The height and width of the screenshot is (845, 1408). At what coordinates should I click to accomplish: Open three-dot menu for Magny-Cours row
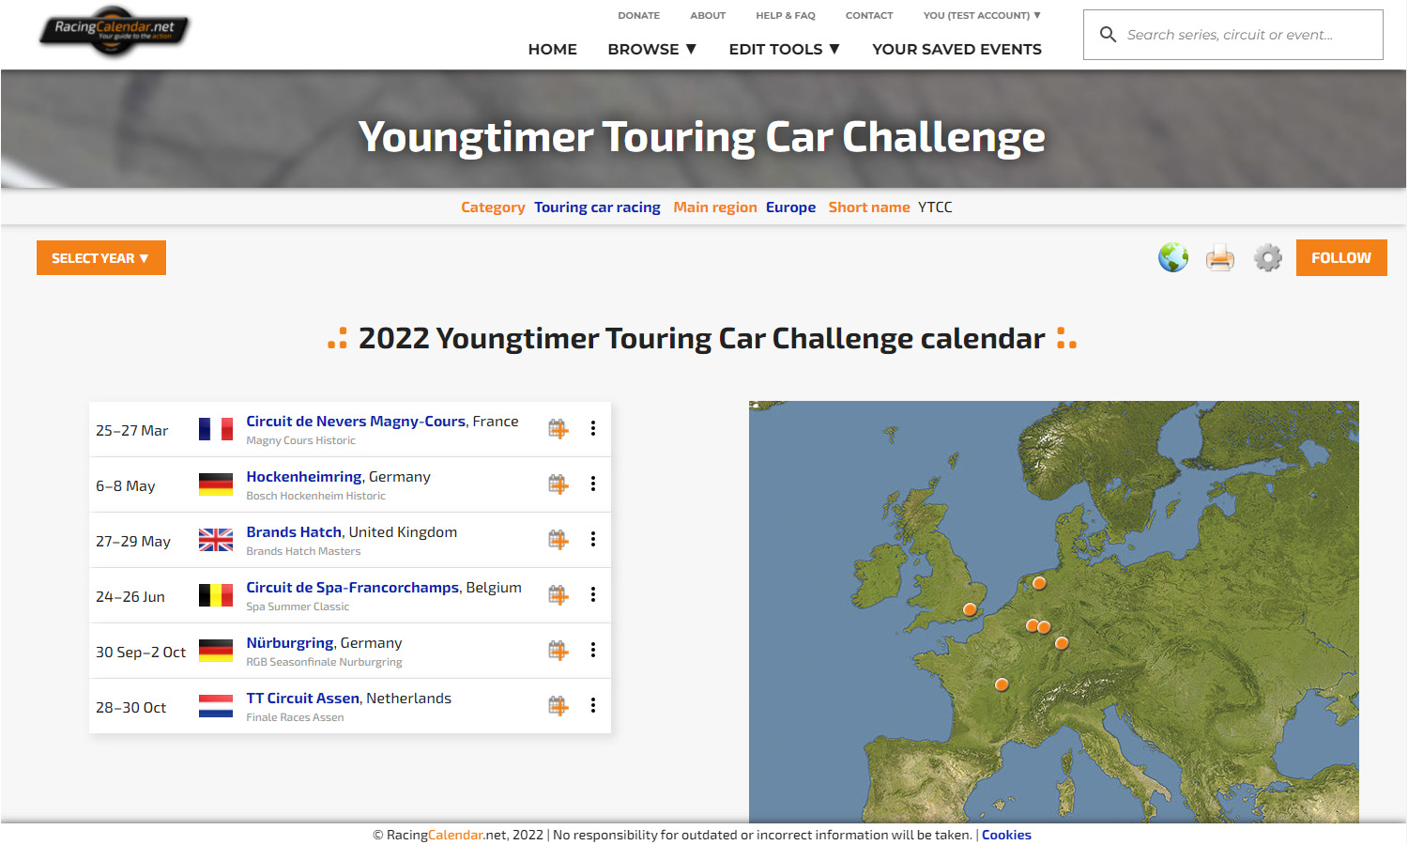pos(593,428)
